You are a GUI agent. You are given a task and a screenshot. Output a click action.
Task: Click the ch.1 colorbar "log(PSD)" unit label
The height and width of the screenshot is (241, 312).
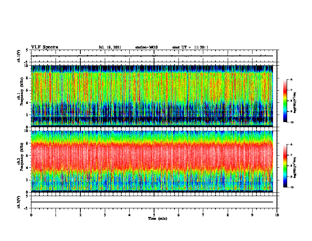[x=295, y=102]
